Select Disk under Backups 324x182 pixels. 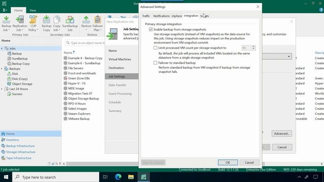(15, 74)
